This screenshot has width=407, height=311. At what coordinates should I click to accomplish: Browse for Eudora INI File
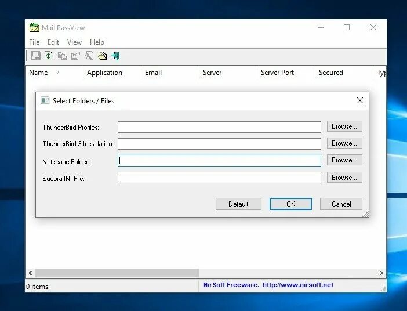coord(344,178)
